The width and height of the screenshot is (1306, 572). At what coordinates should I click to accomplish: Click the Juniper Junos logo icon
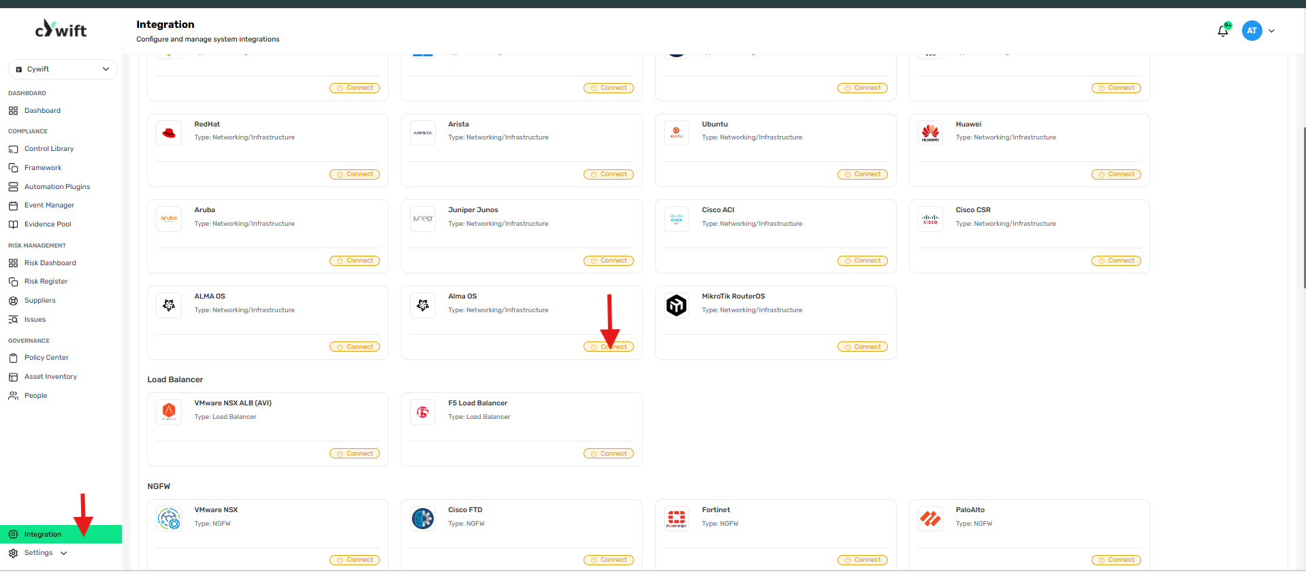[x=423, y=219]
